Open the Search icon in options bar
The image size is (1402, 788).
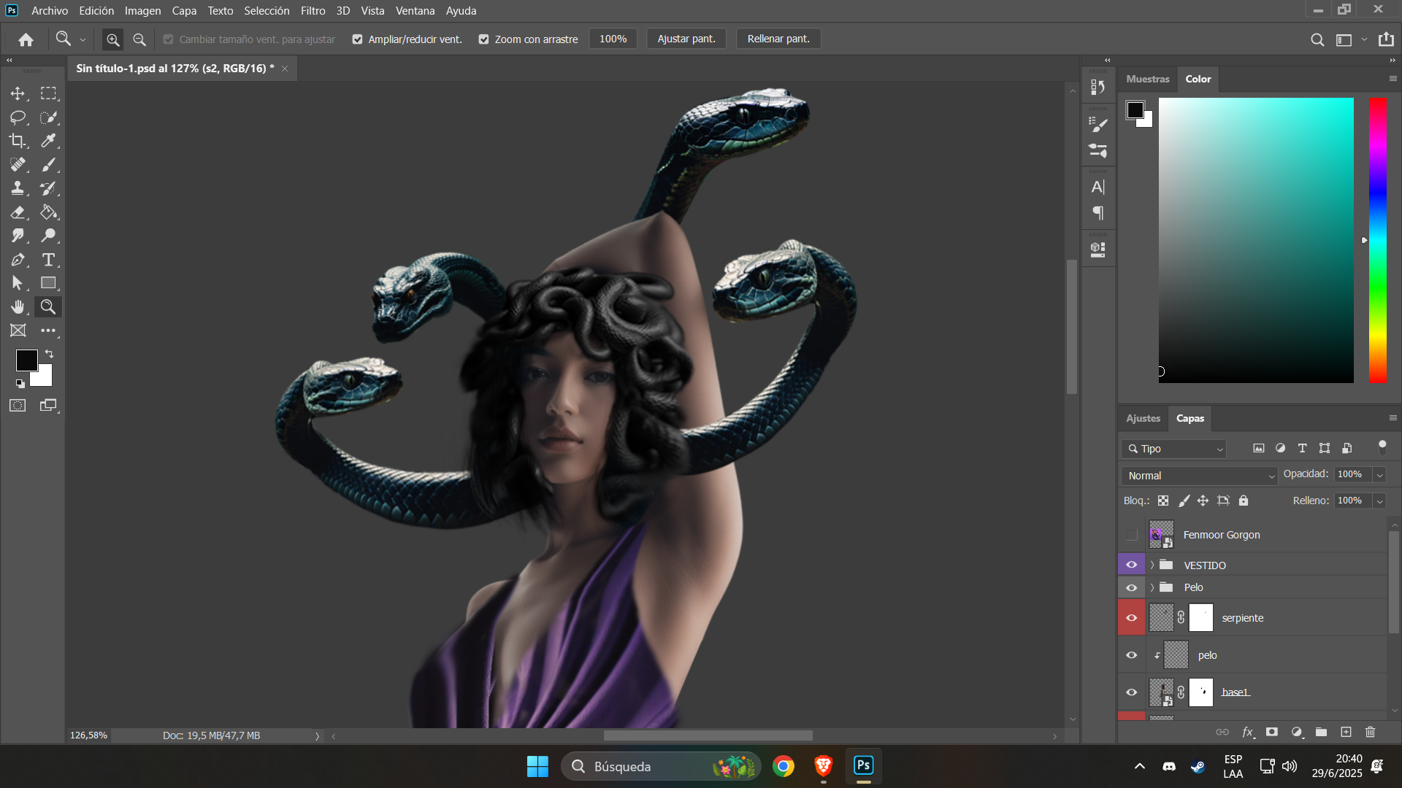pyautogui.click(x=1317, y=39)
